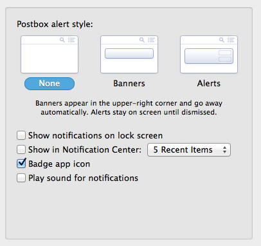Choose the Banners label
Image resolution: width=261 pixels, height=246 pixels.
click(129, 84)
